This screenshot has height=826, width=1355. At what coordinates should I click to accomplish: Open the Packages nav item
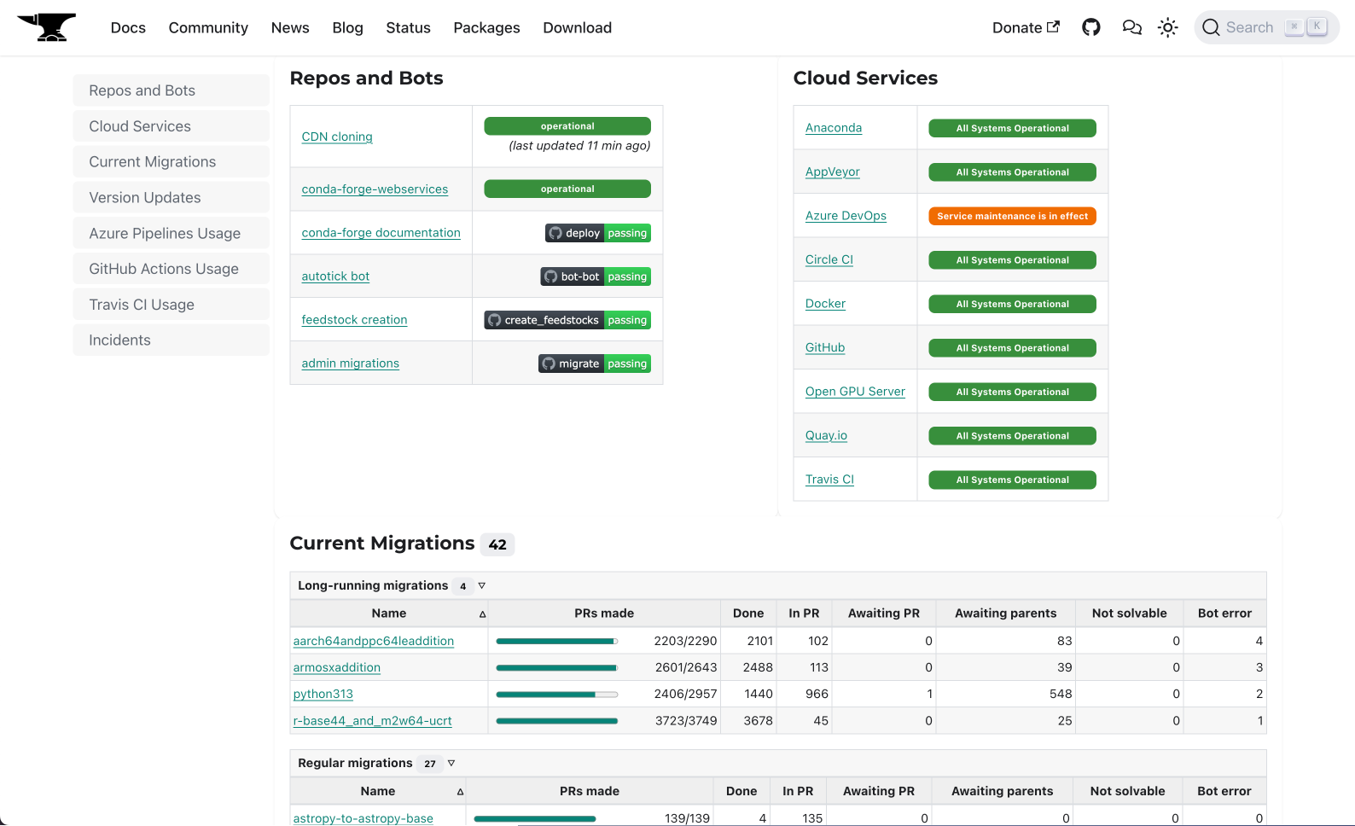486,27
